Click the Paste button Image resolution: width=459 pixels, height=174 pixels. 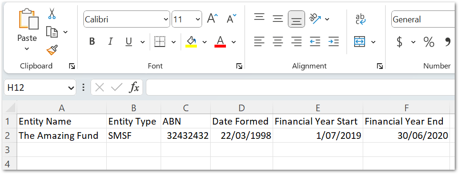coord(27,29)
